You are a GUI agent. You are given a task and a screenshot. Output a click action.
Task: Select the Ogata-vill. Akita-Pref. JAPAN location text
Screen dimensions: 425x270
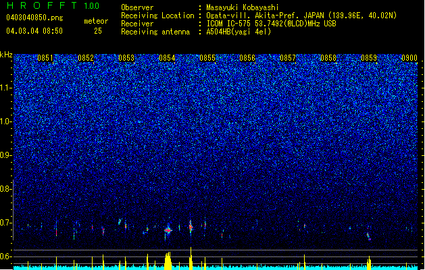tap(301, 16)
